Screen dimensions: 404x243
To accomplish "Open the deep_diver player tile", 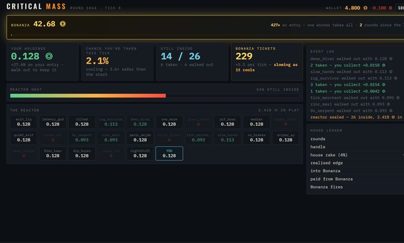I will (x=140, y=122).
